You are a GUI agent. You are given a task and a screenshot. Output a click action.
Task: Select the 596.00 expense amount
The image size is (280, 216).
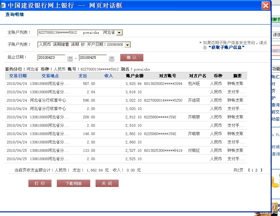pyautogui.click(x=89, y=100)
